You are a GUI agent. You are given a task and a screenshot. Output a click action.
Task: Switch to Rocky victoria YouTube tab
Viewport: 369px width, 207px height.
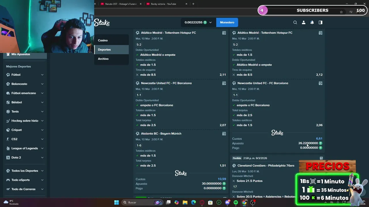pyautogui.click(x=167, y=4)
